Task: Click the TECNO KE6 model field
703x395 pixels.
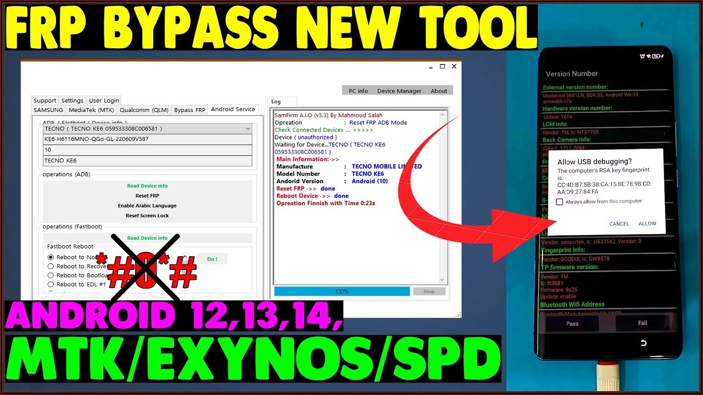Action: (x=147, y=161)
